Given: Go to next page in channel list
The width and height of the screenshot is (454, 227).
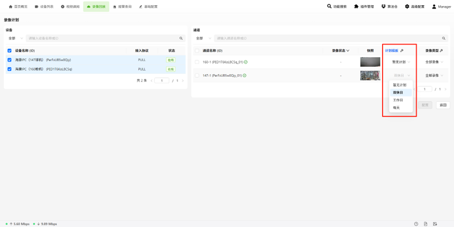Looking at the screenshot, I should pos(445,89).
